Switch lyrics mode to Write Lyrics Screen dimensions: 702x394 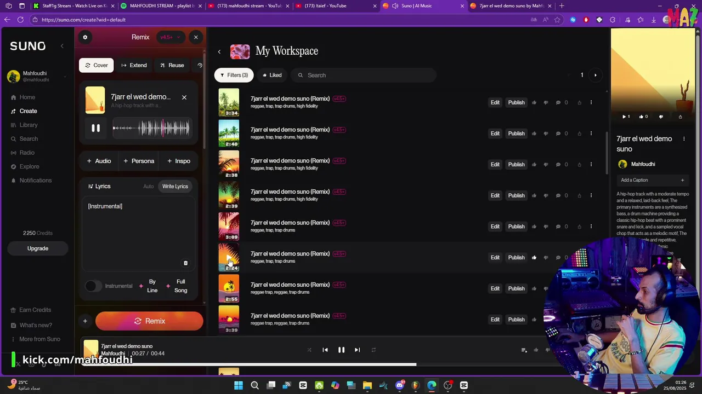175,186
